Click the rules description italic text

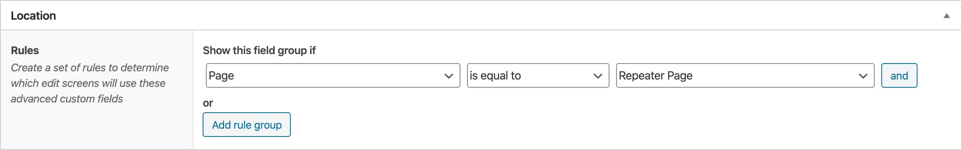click(90, 83)
